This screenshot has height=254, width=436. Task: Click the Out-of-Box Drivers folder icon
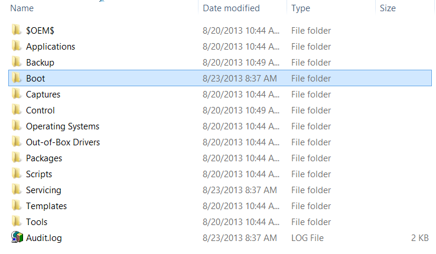17,142
